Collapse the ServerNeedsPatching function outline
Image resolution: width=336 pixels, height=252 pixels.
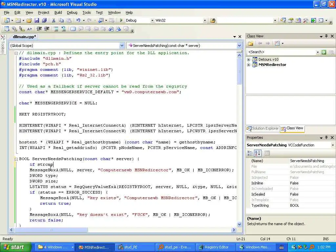[x=16, y=159]
